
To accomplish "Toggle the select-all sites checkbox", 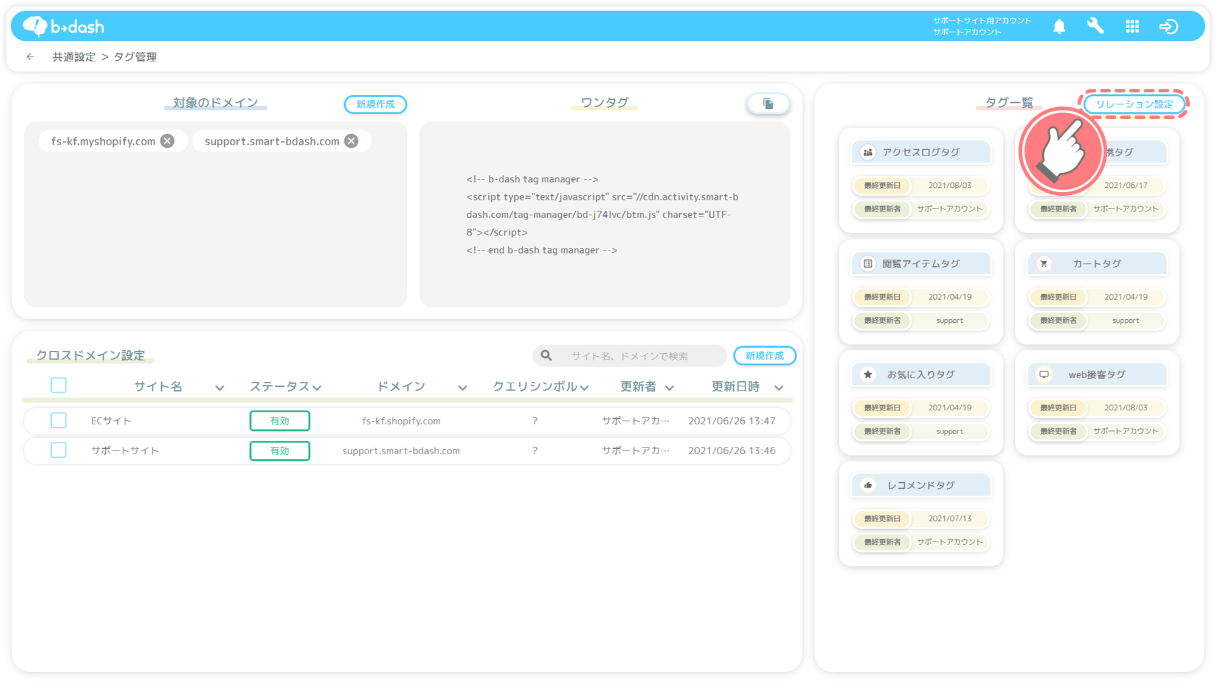I will point(58,385).
